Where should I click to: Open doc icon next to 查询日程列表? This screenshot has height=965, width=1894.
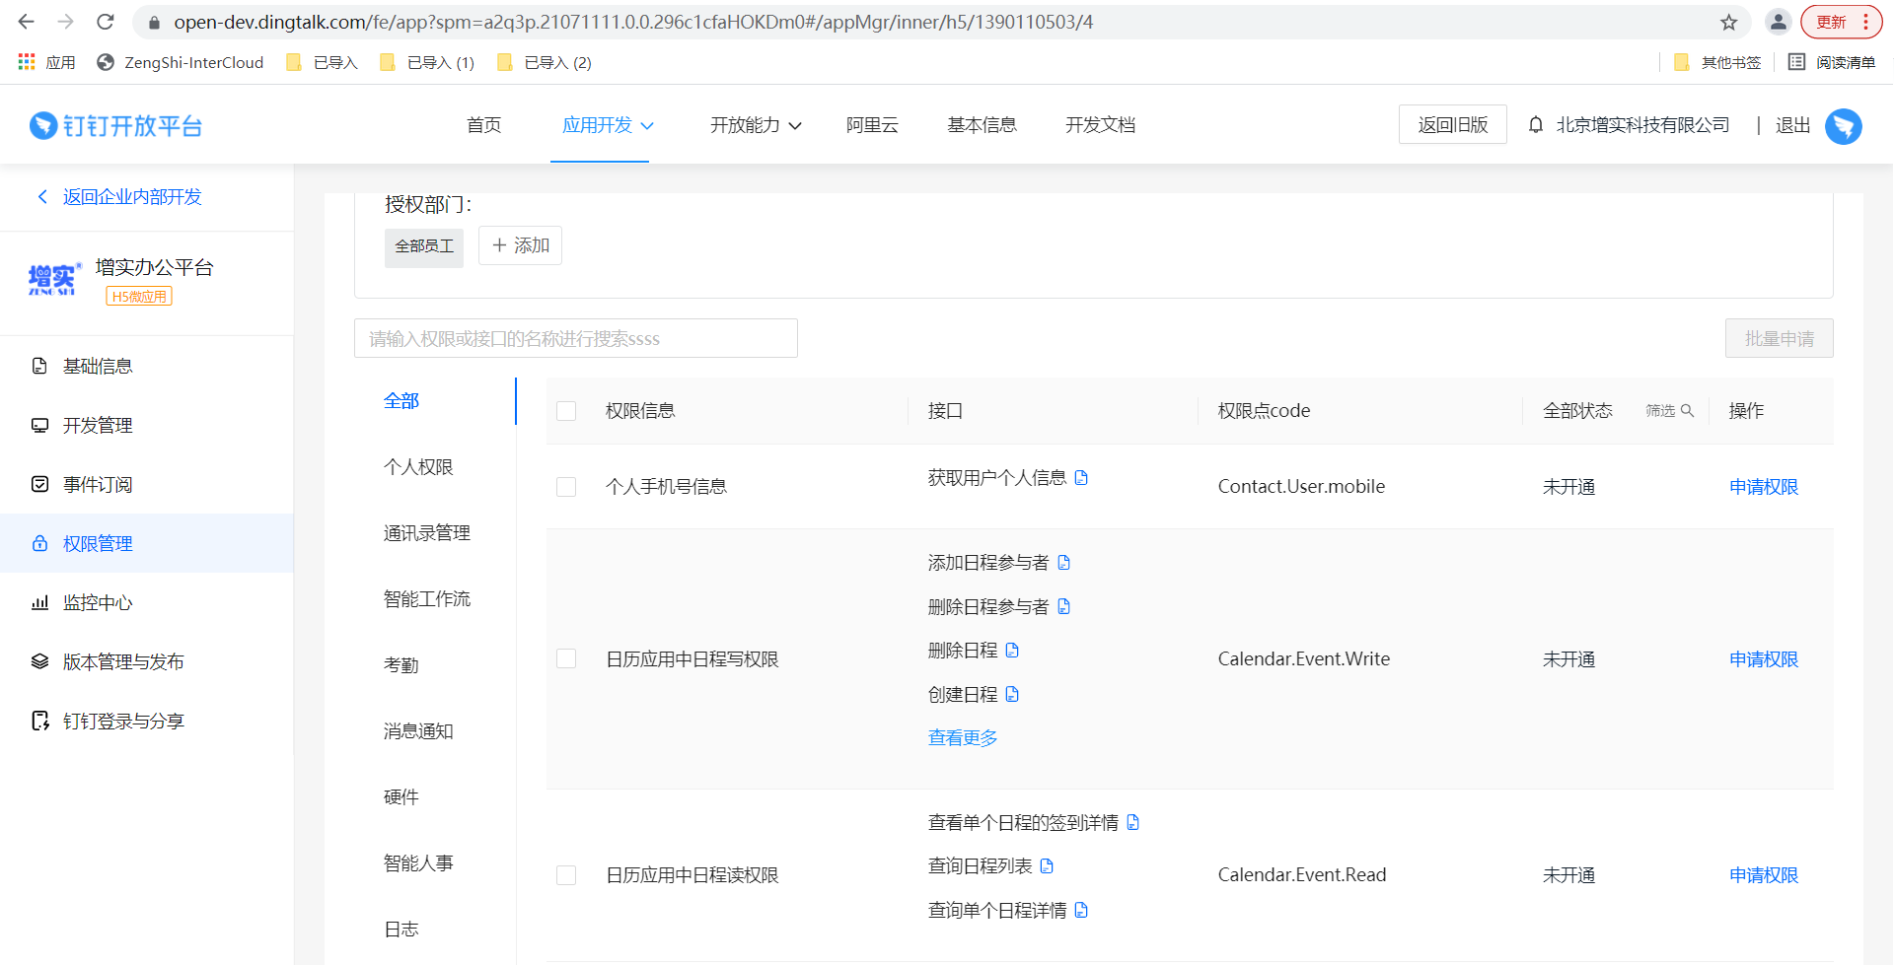pyautogui.click(x=1047, y=866)
